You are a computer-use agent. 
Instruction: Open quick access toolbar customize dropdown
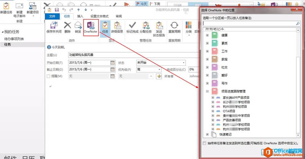91,10
